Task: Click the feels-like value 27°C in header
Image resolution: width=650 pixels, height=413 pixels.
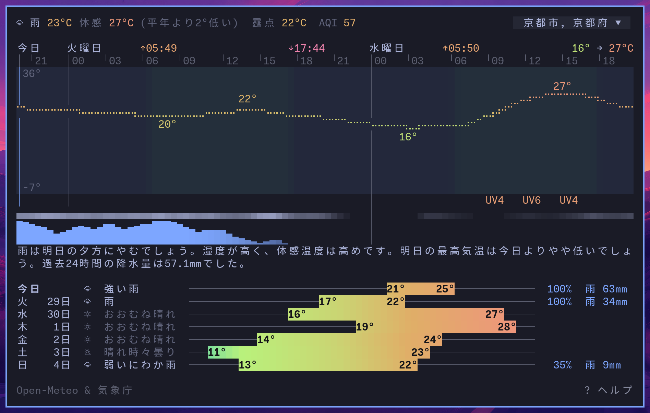Action: click(x=121, y=23)
